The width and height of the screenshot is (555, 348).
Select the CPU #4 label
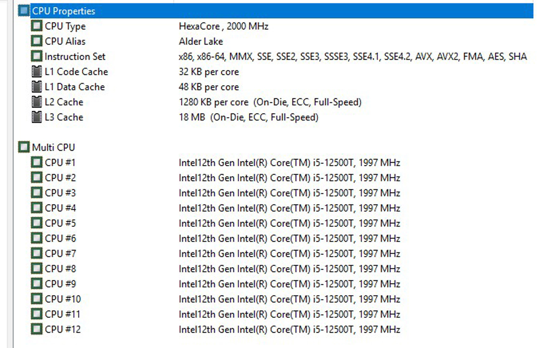60,208
